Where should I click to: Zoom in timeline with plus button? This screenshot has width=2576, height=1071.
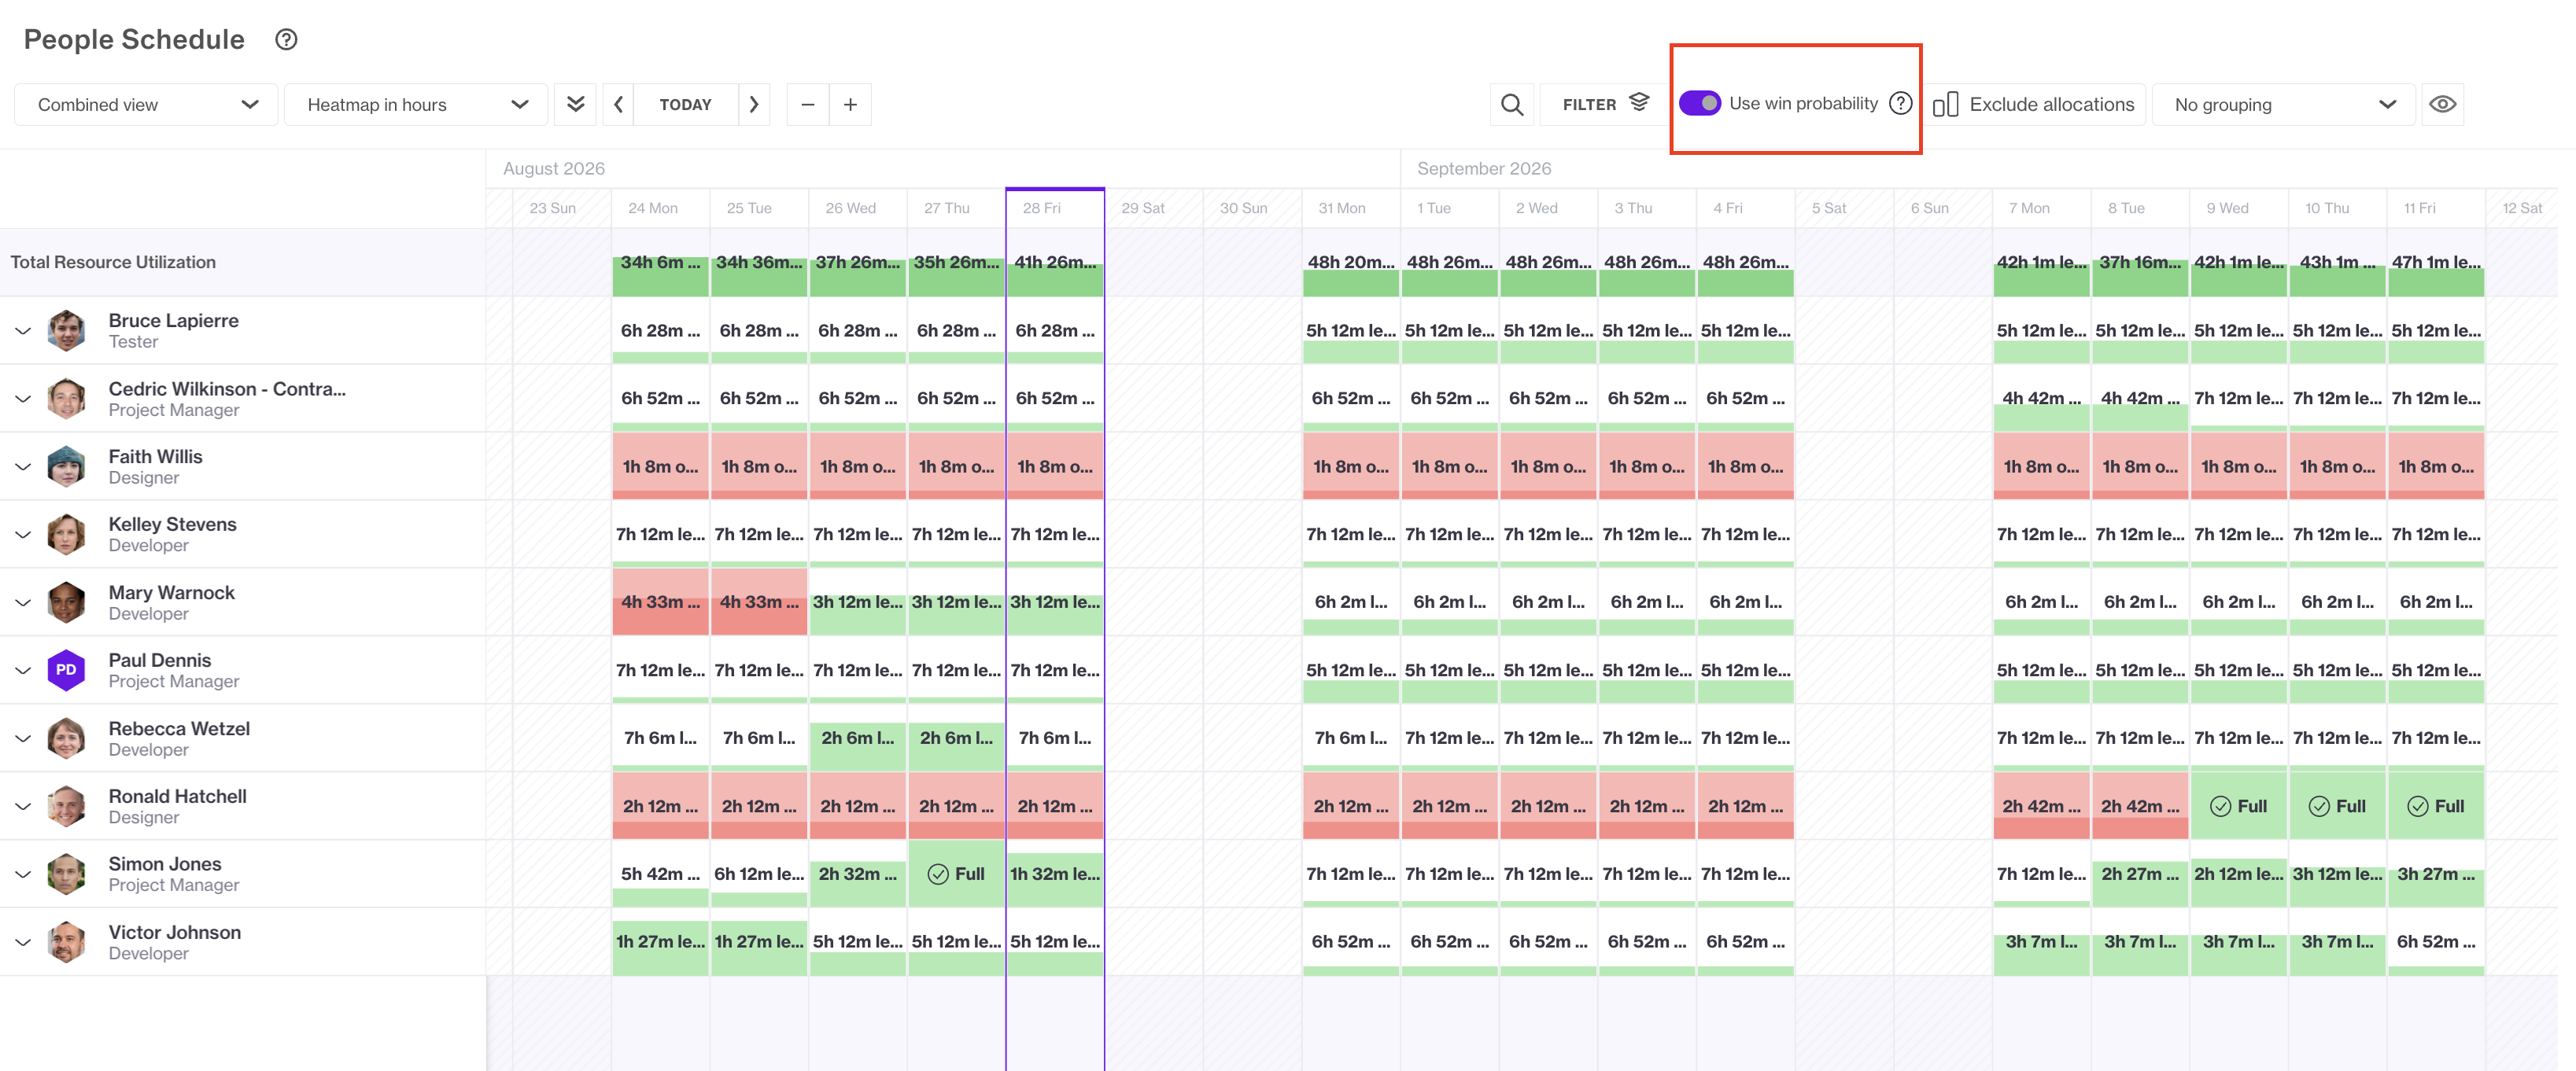tap(850, 105)
